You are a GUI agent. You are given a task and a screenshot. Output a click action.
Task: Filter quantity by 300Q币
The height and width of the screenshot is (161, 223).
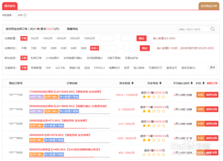[x=61, y=38]
